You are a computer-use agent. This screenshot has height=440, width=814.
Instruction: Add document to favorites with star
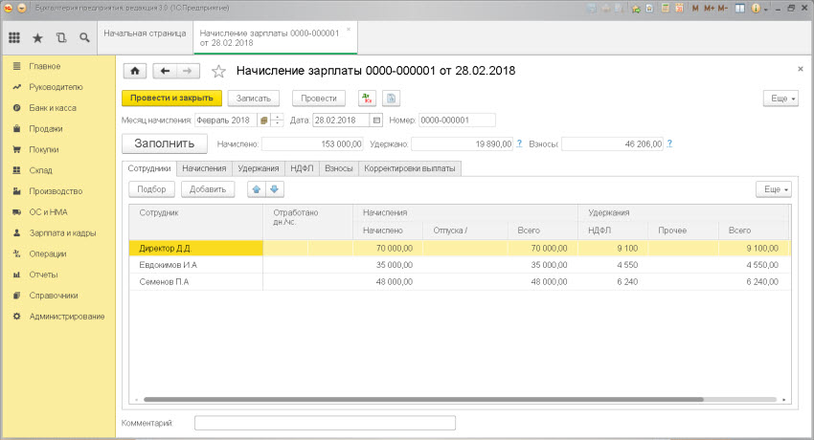218,71
